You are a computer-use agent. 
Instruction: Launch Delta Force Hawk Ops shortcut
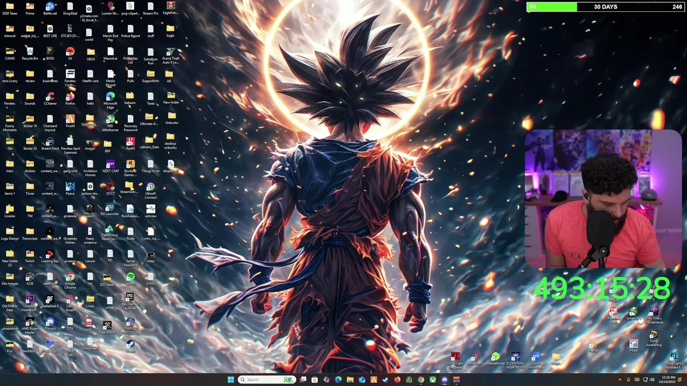coord(109,233)
